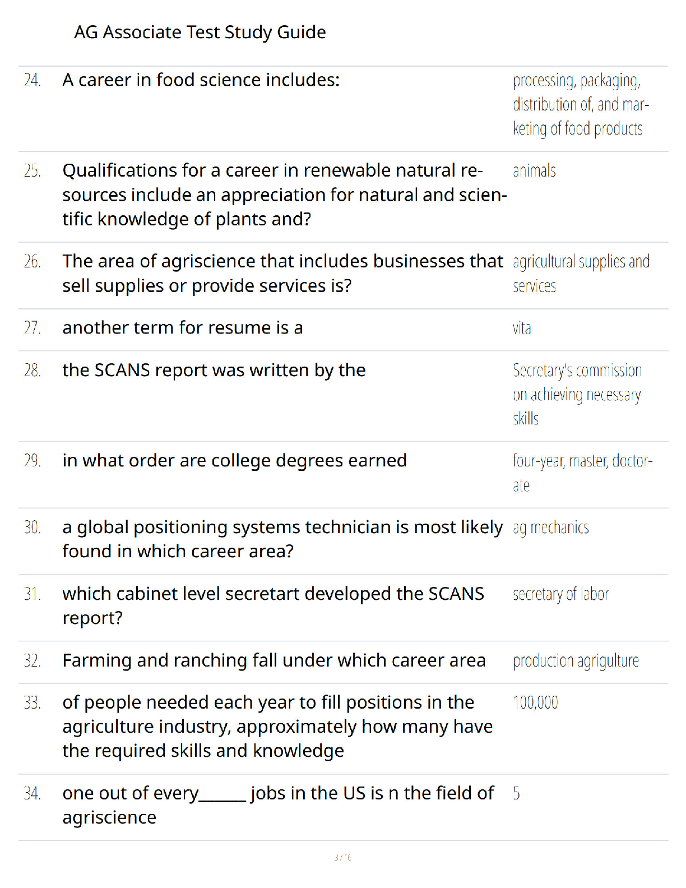Click the page number at bottom
The height and width of the screenshot is (888, 686).
[x=342, y=858]
